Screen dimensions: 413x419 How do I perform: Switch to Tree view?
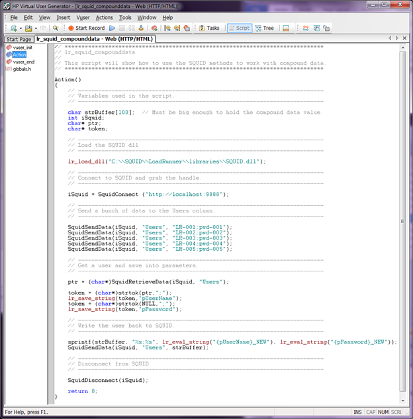pyautogui.click(x=265, y=28)
